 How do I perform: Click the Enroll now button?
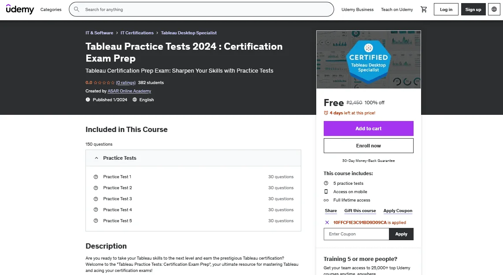coord(368,146)
